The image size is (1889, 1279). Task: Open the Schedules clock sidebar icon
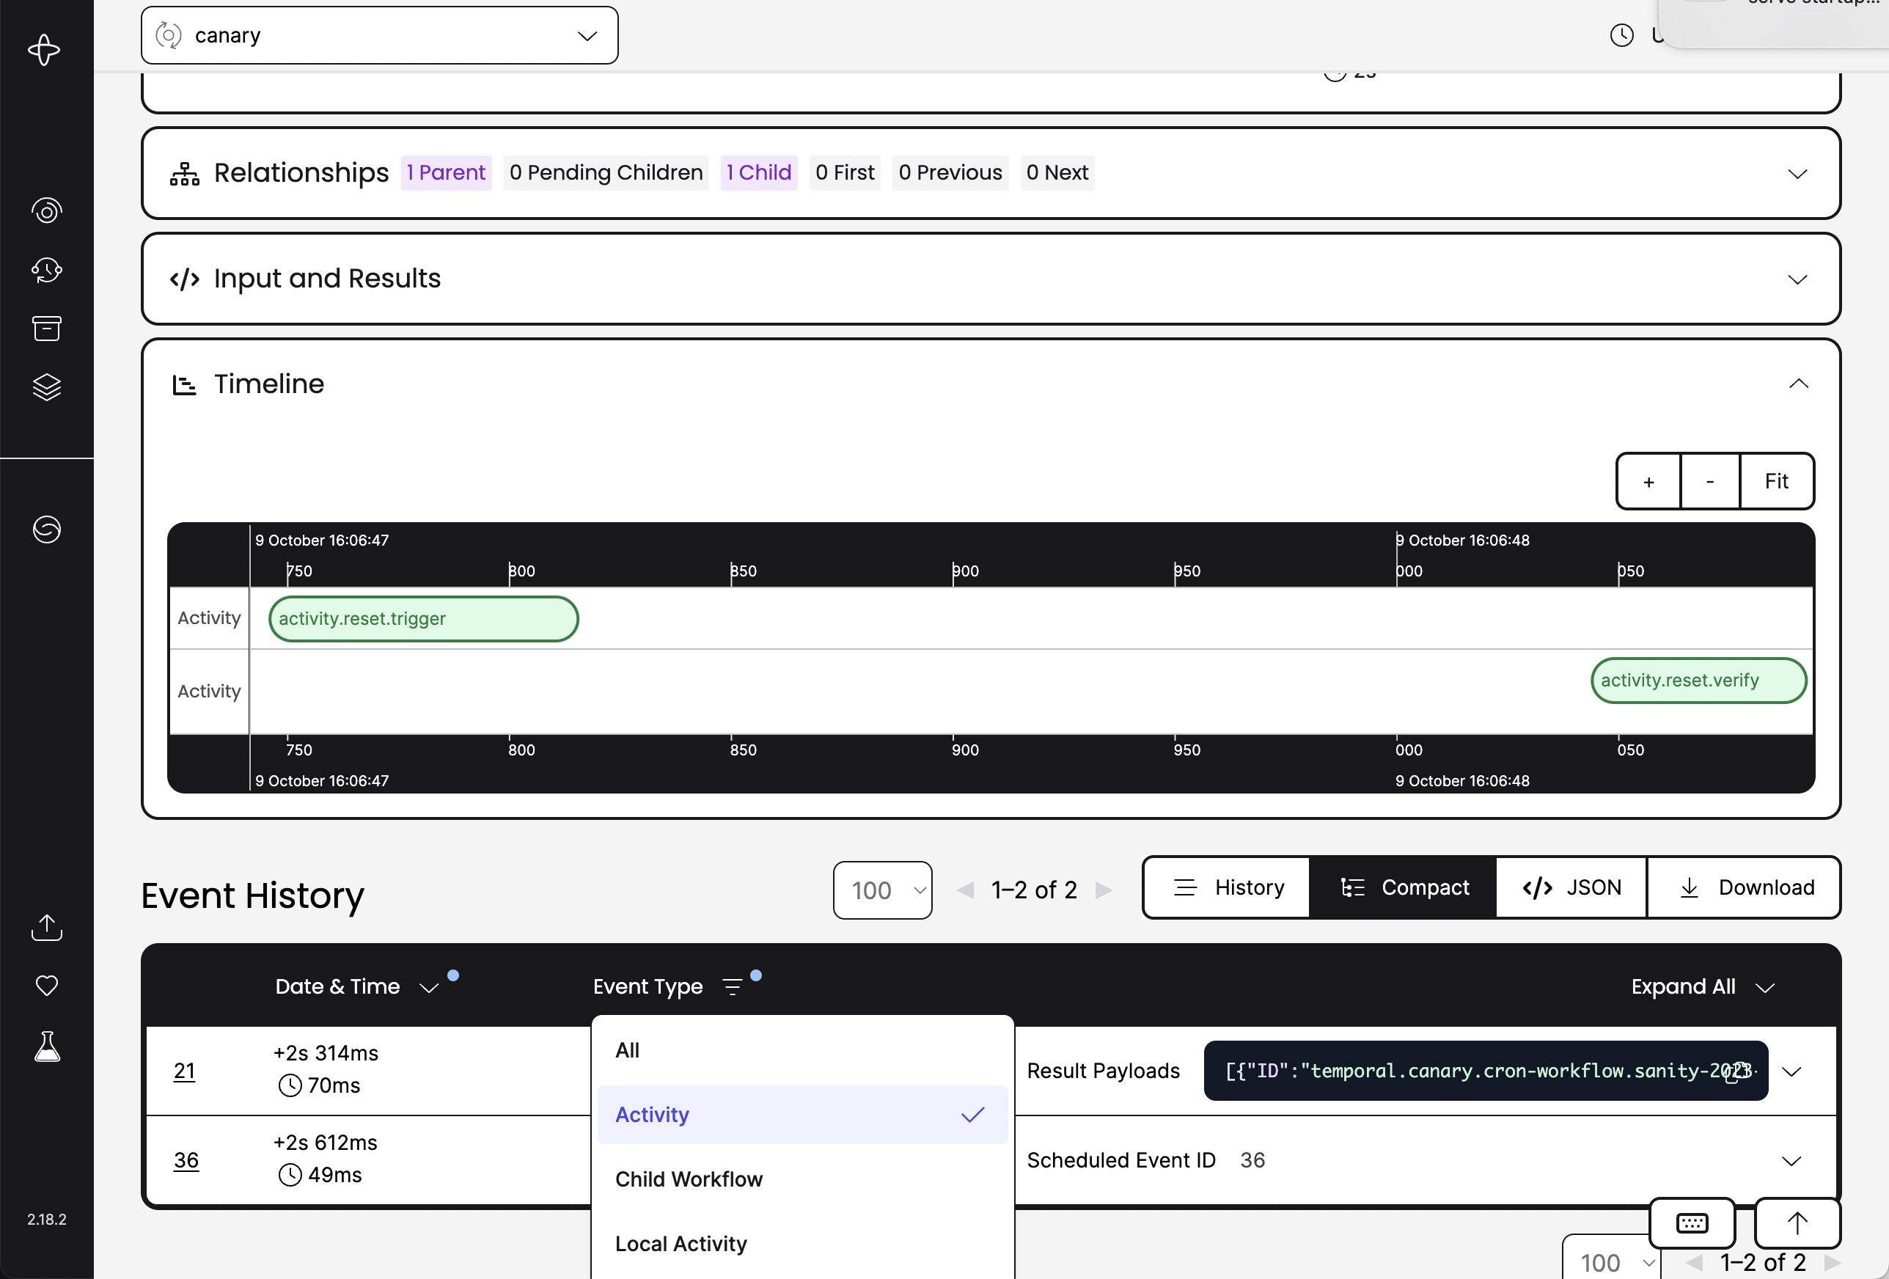[46, 270]
